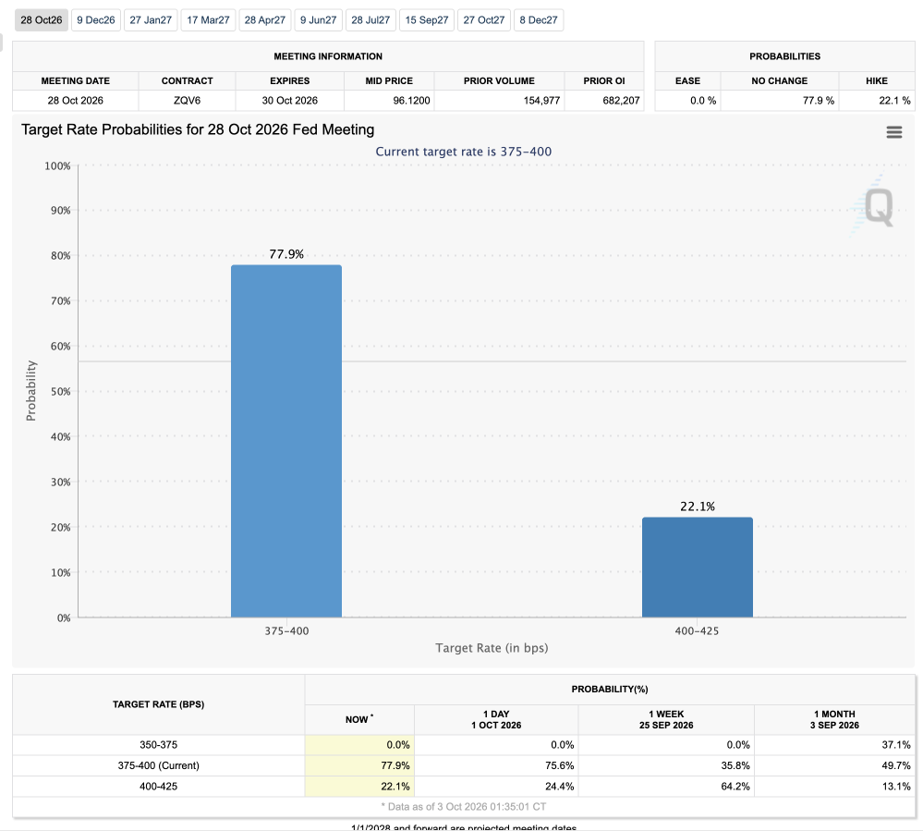Click the 350-375 target rate row label
The height and width of the screenshot is (831, 923).
[158, 745]
